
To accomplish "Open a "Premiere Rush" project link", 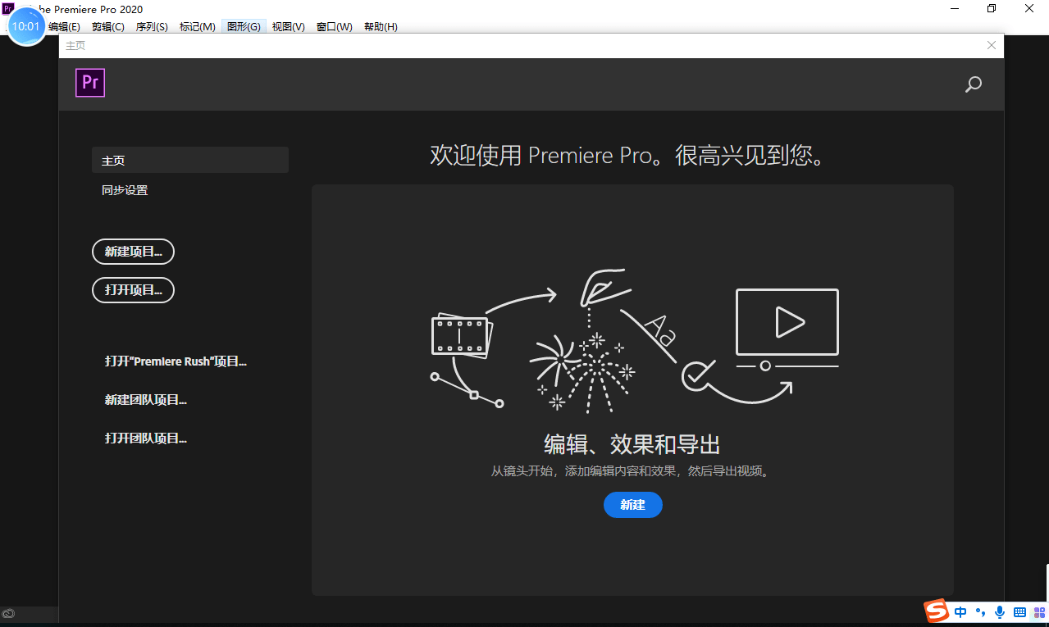I will (x=176, y=361).
